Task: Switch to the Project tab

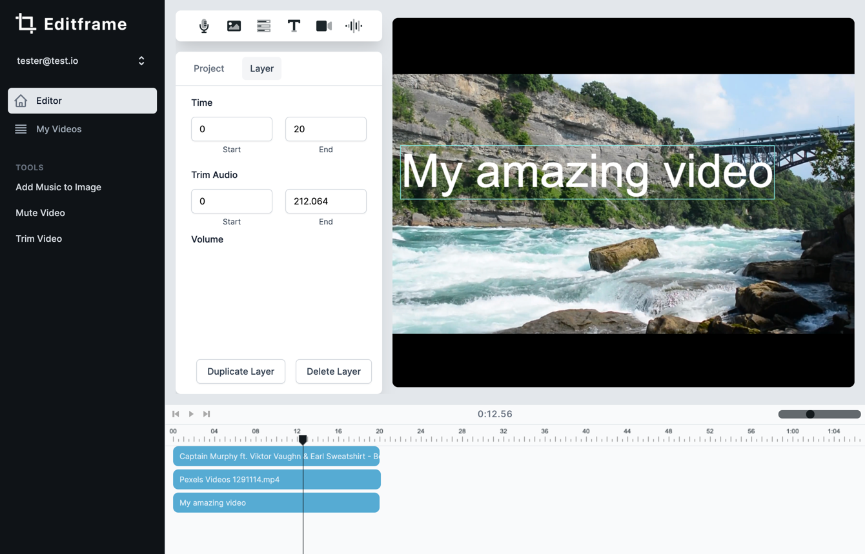Action: 209,68
